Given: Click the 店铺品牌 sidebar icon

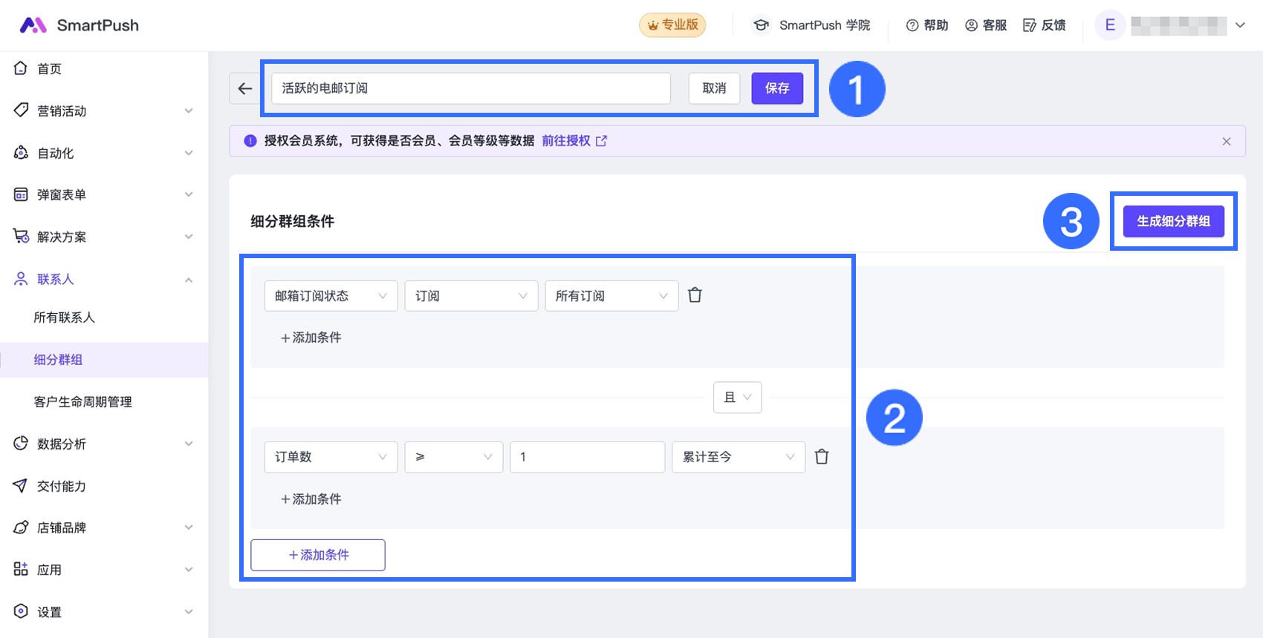Looking at the screenshot, I should pyautogui.click(x=21, y=527).
